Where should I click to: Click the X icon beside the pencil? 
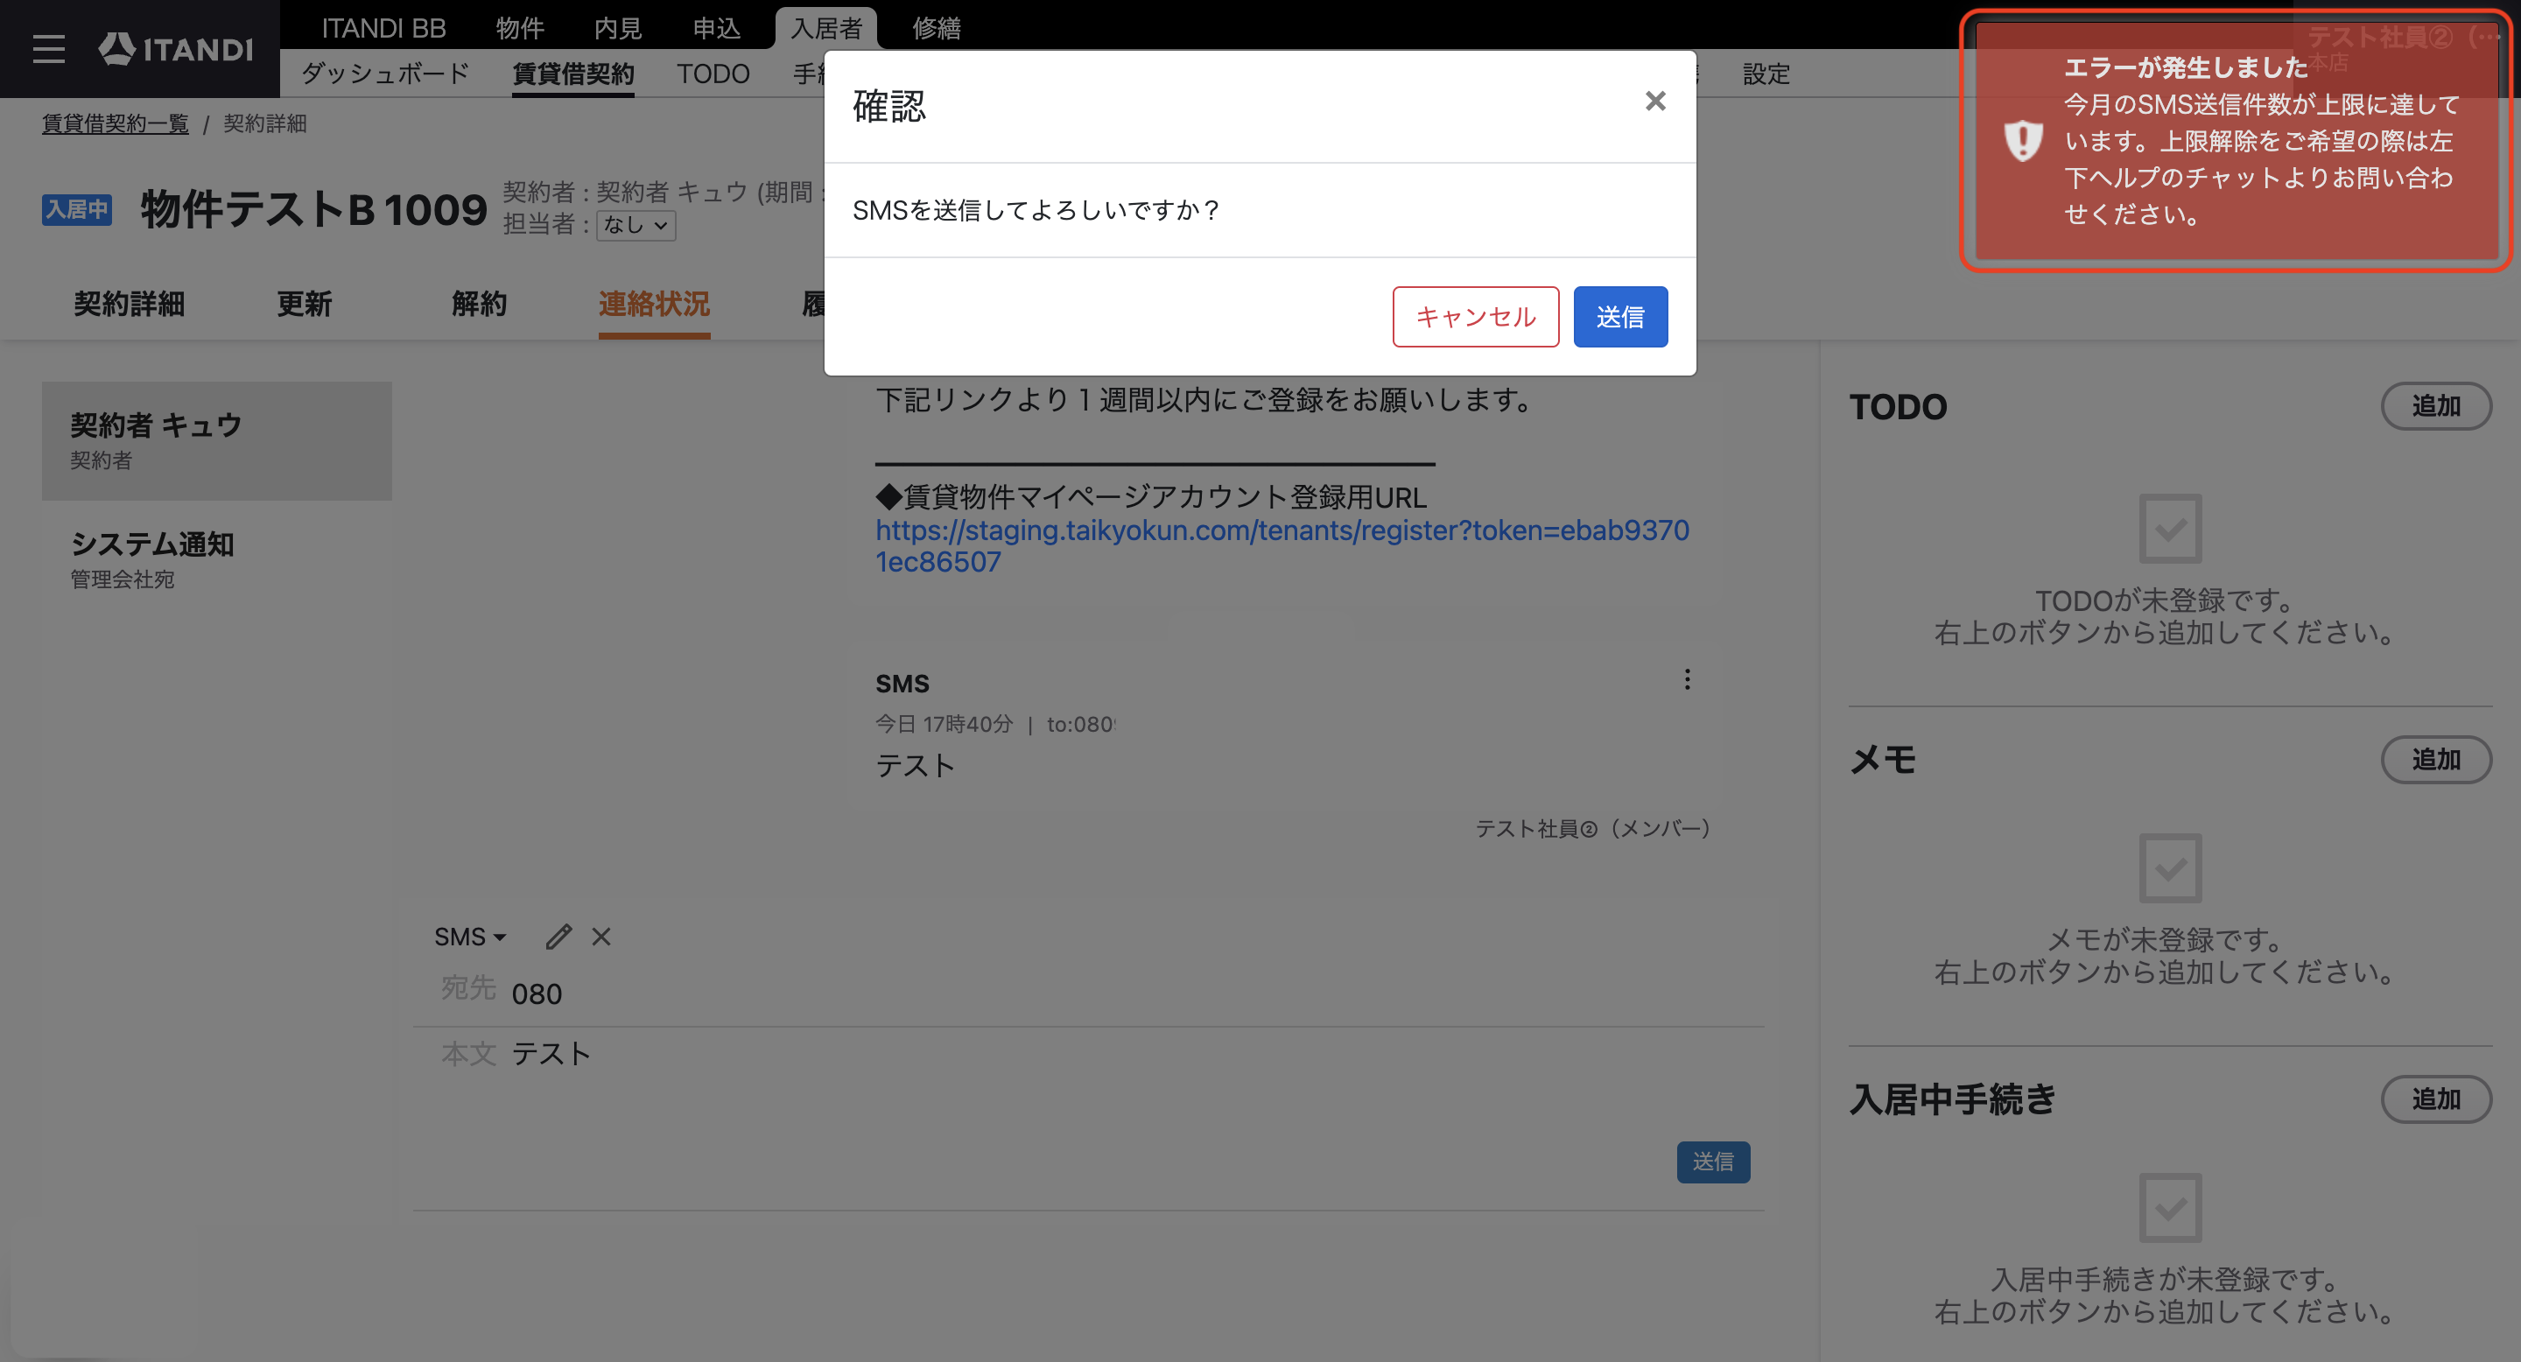(x=600, y=937)
